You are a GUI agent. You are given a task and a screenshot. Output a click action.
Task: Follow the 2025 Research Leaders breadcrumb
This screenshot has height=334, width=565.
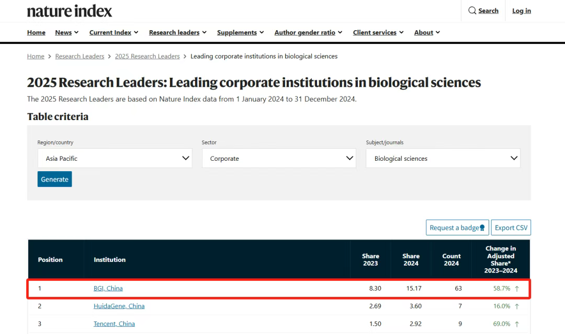pos(148,56)
